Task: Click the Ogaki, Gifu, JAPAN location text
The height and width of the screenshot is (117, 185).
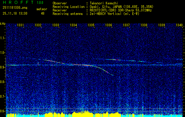Action: (x=121, y=7)
